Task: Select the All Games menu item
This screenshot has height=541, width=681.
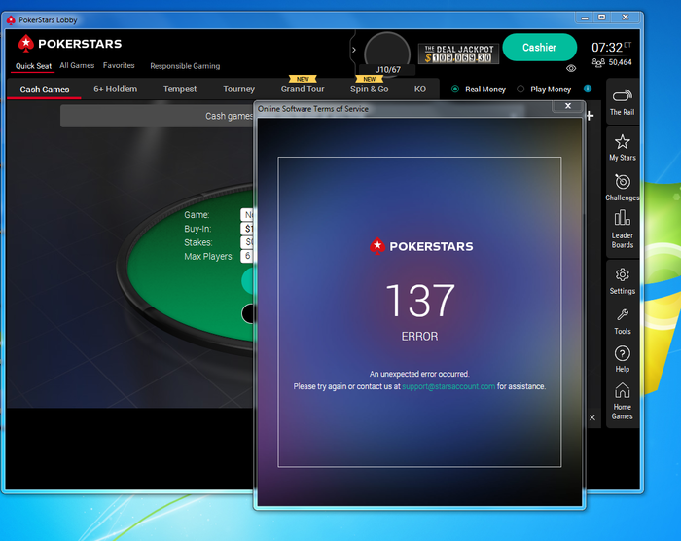Action: click(x=77, y=65)
